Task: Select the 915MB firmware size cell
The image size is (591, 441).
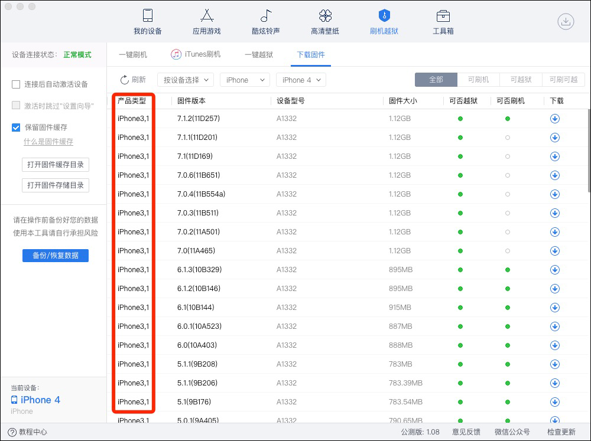Action: [x=400, y=308]
